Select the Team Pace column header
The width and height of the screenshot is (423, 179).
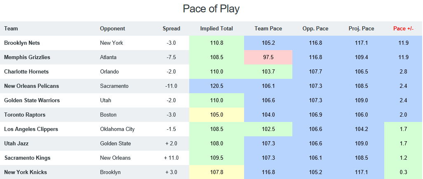(268, 28)
